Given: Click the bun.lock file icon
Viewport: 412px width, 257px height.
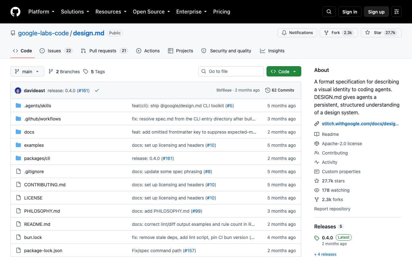Looking at the screenshot, I should click(18, 237).
